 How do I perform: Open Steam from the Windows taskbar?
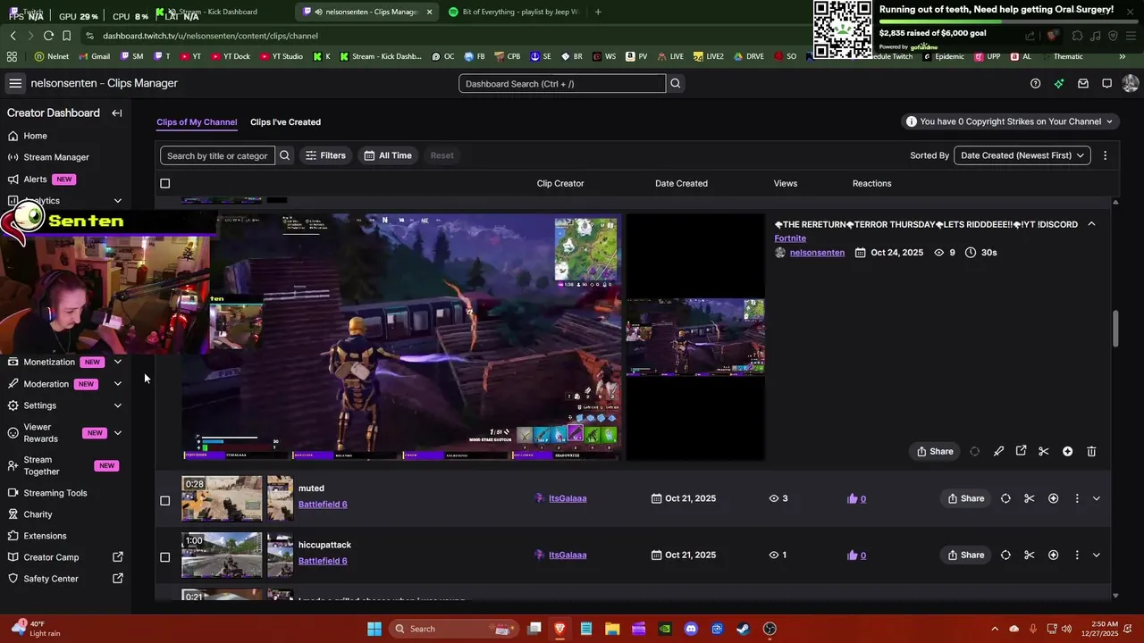pos(743,629)
